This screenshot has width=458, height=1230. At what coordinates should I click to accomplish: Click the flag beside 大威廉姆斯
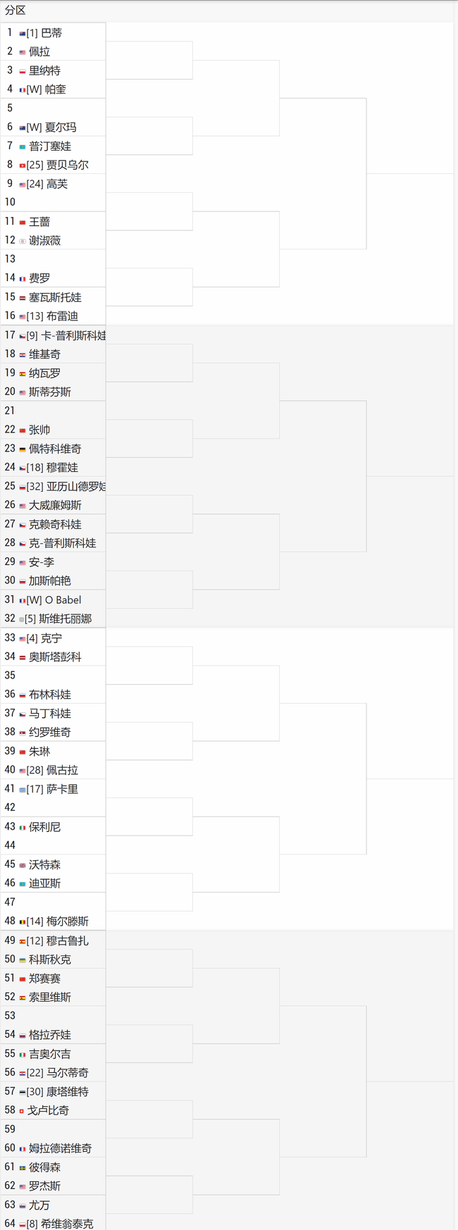pos(23,506)
